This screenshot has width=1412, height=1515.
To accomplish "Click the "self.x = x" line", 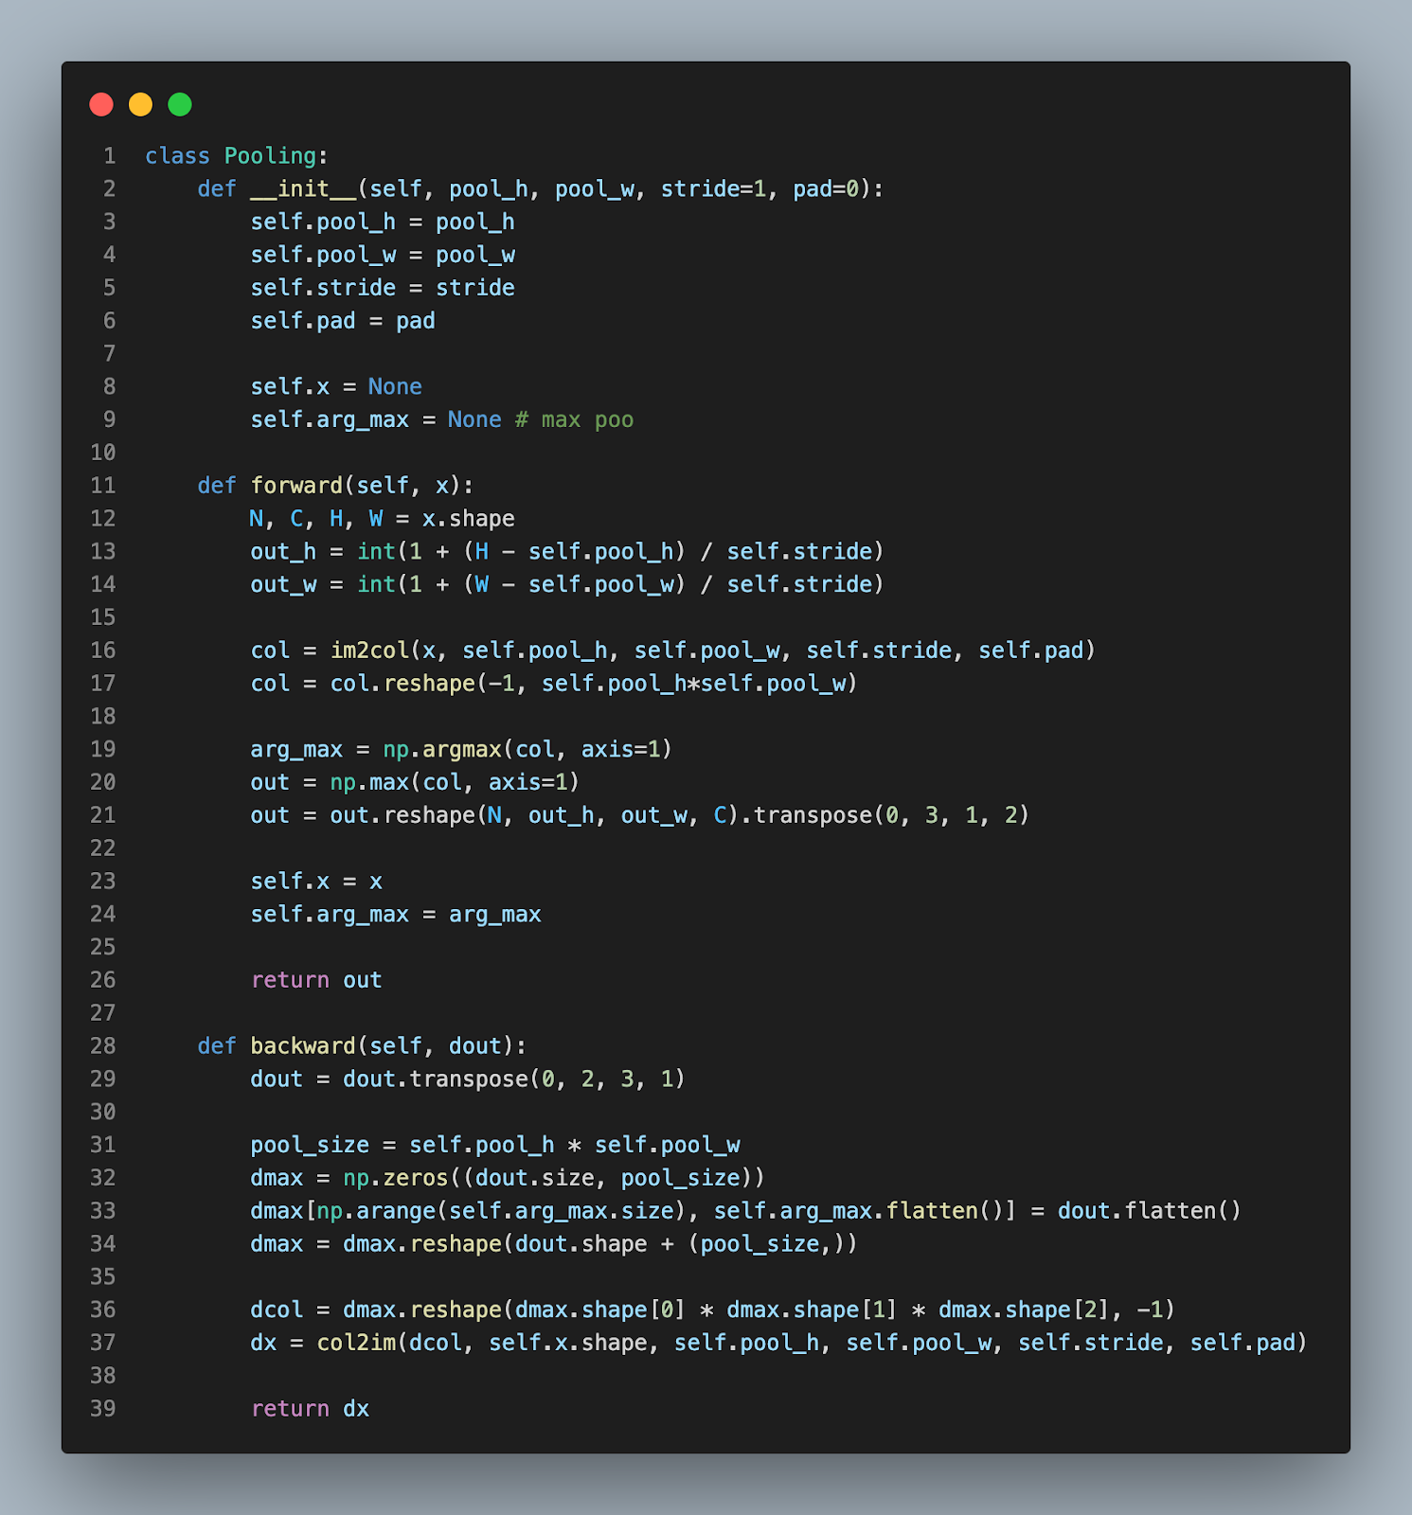I will click(x=316, y=882).
